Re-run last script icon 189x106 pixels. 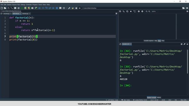click(36, 8)
